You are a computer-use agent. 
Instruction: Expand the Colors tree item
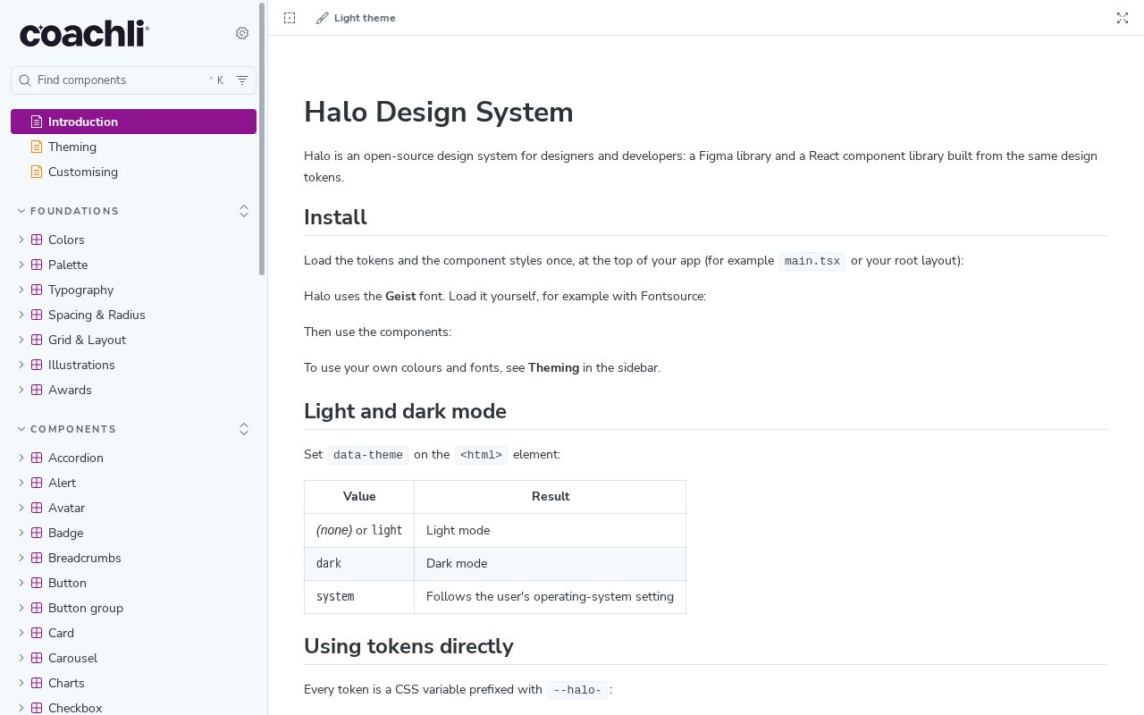21,240
